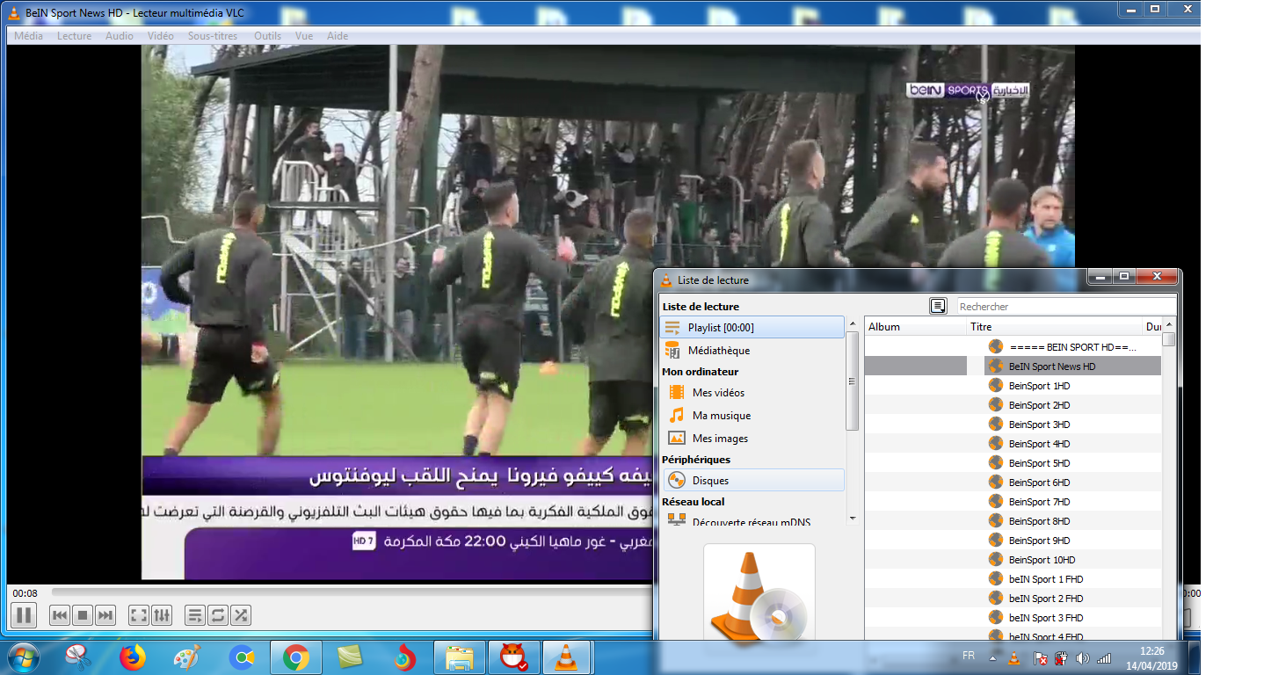
Task: Open Windows Explorer taskbar button
Action: (460, 657)
